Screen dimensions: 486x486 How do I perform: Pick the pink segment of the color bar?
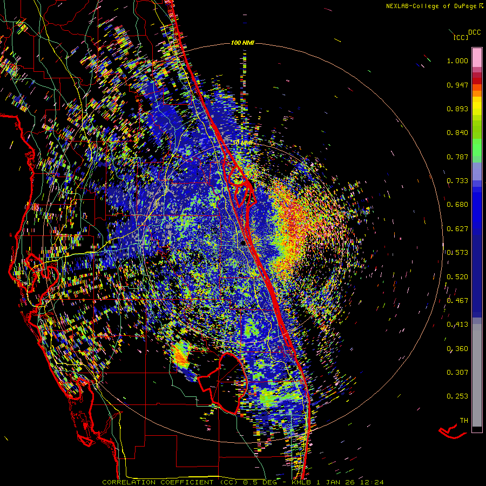(477, 58)
